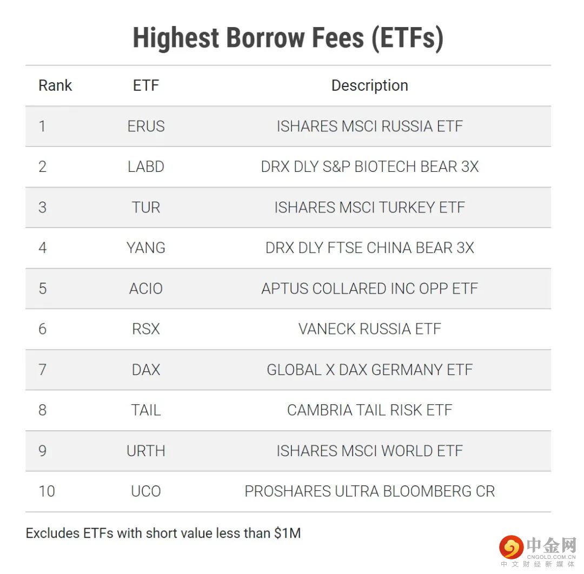Screen dimensions: 584x574
Task: Select the ETF column header
Action: coord(146,85)
